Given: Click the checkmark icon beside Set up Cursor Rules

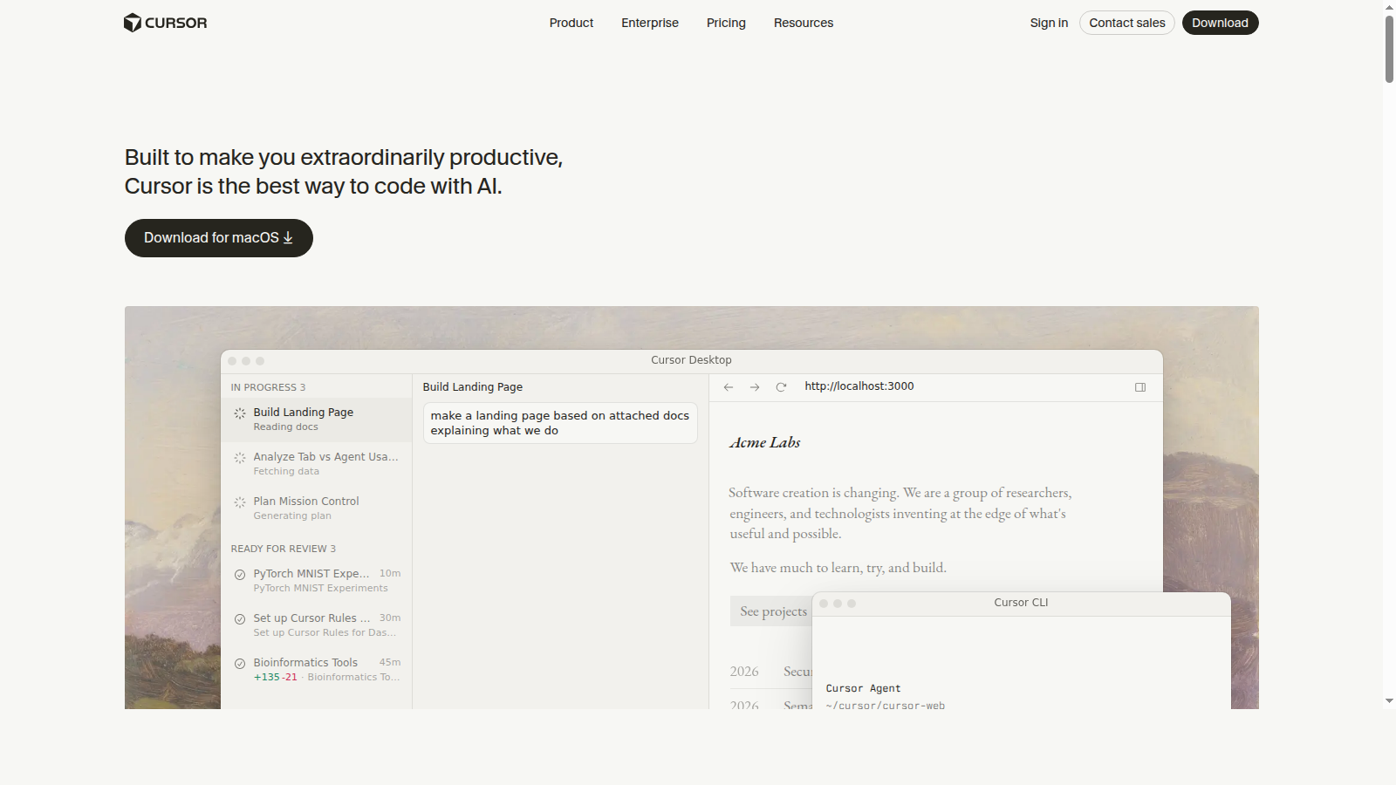Looking at the screenshot, I should coord(240,619).
